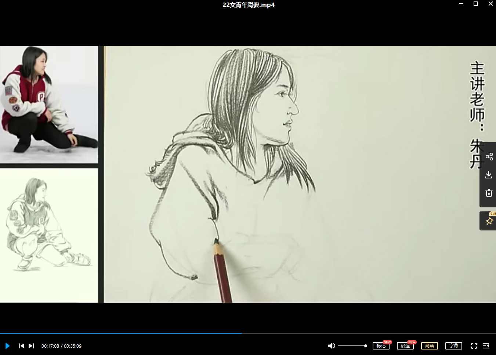Viewport: 496px width, 355px height.
Task: Delete the video using trash icon
Action: pos(489,193)
